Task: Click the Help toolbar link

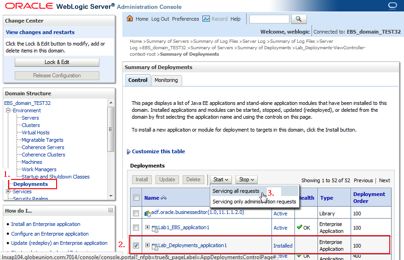Action: coord(235,19)
